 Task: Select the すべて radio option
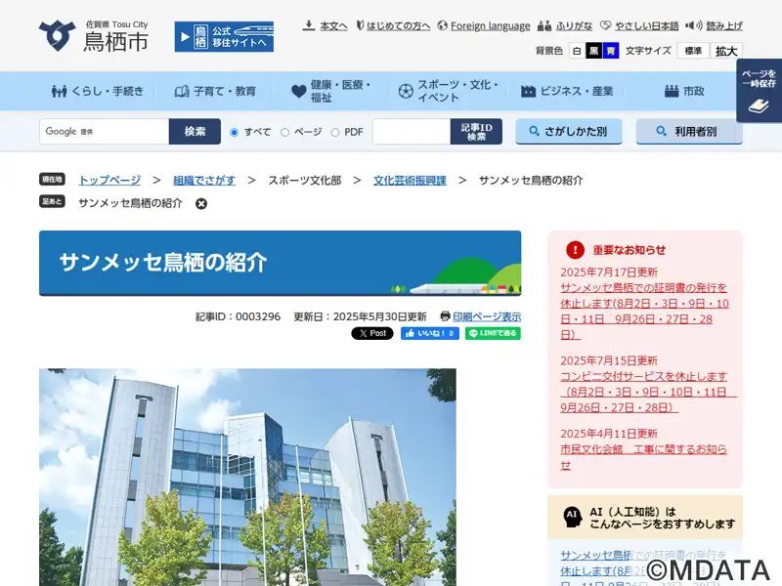(234, 133)
